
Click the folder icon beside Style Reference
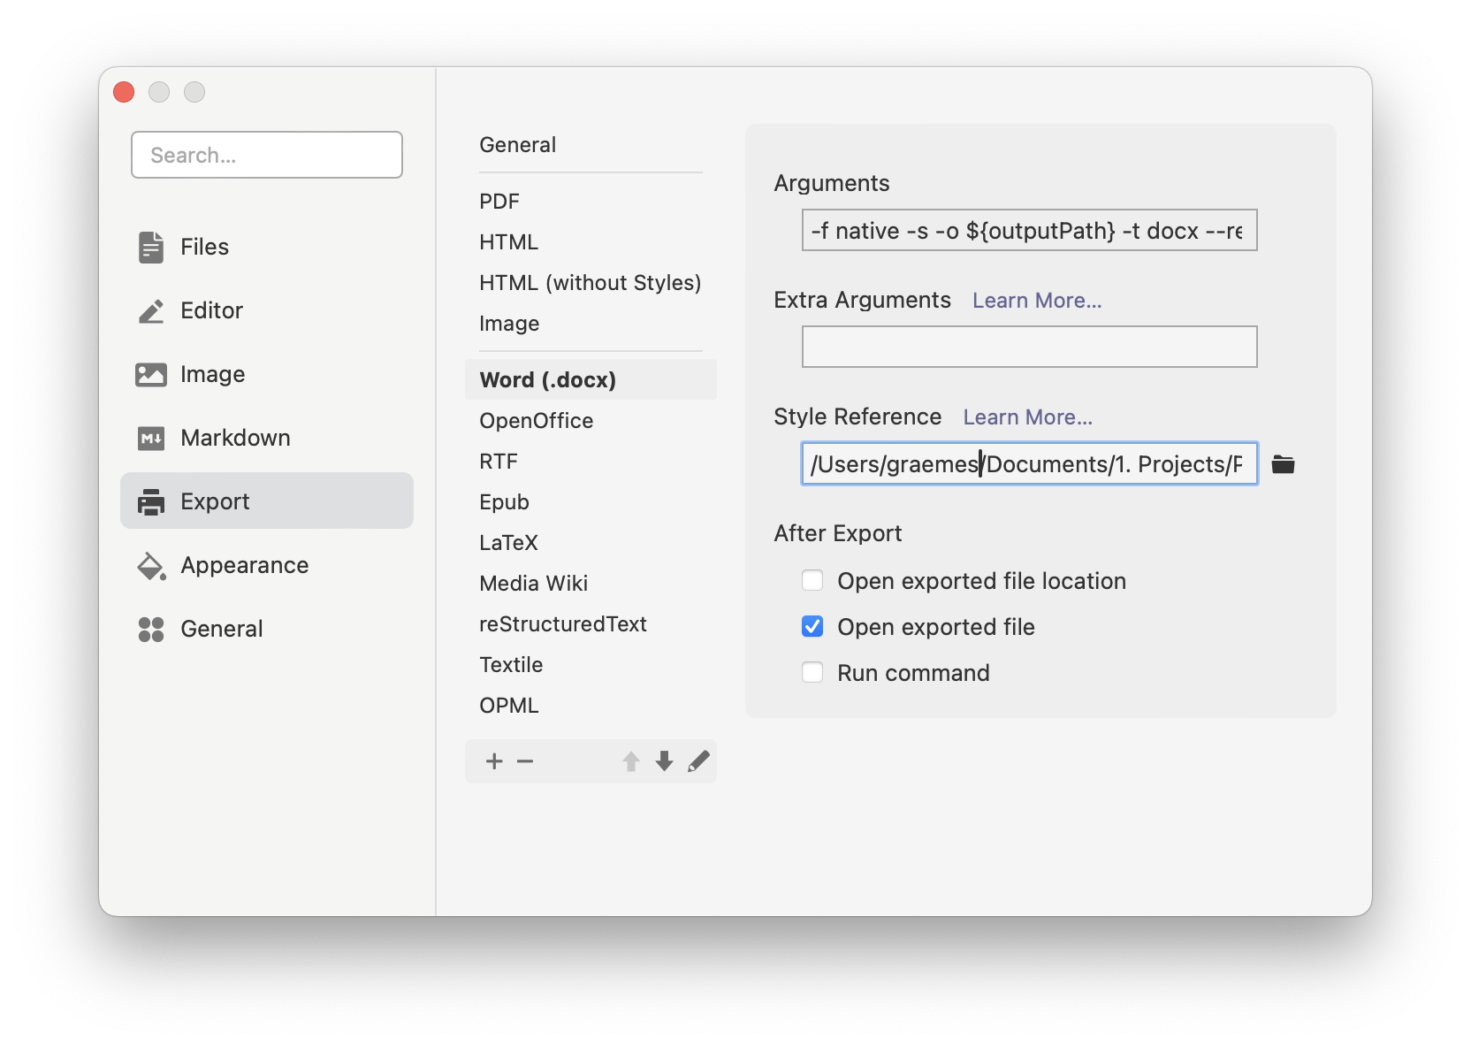(x=1283, y=464)
